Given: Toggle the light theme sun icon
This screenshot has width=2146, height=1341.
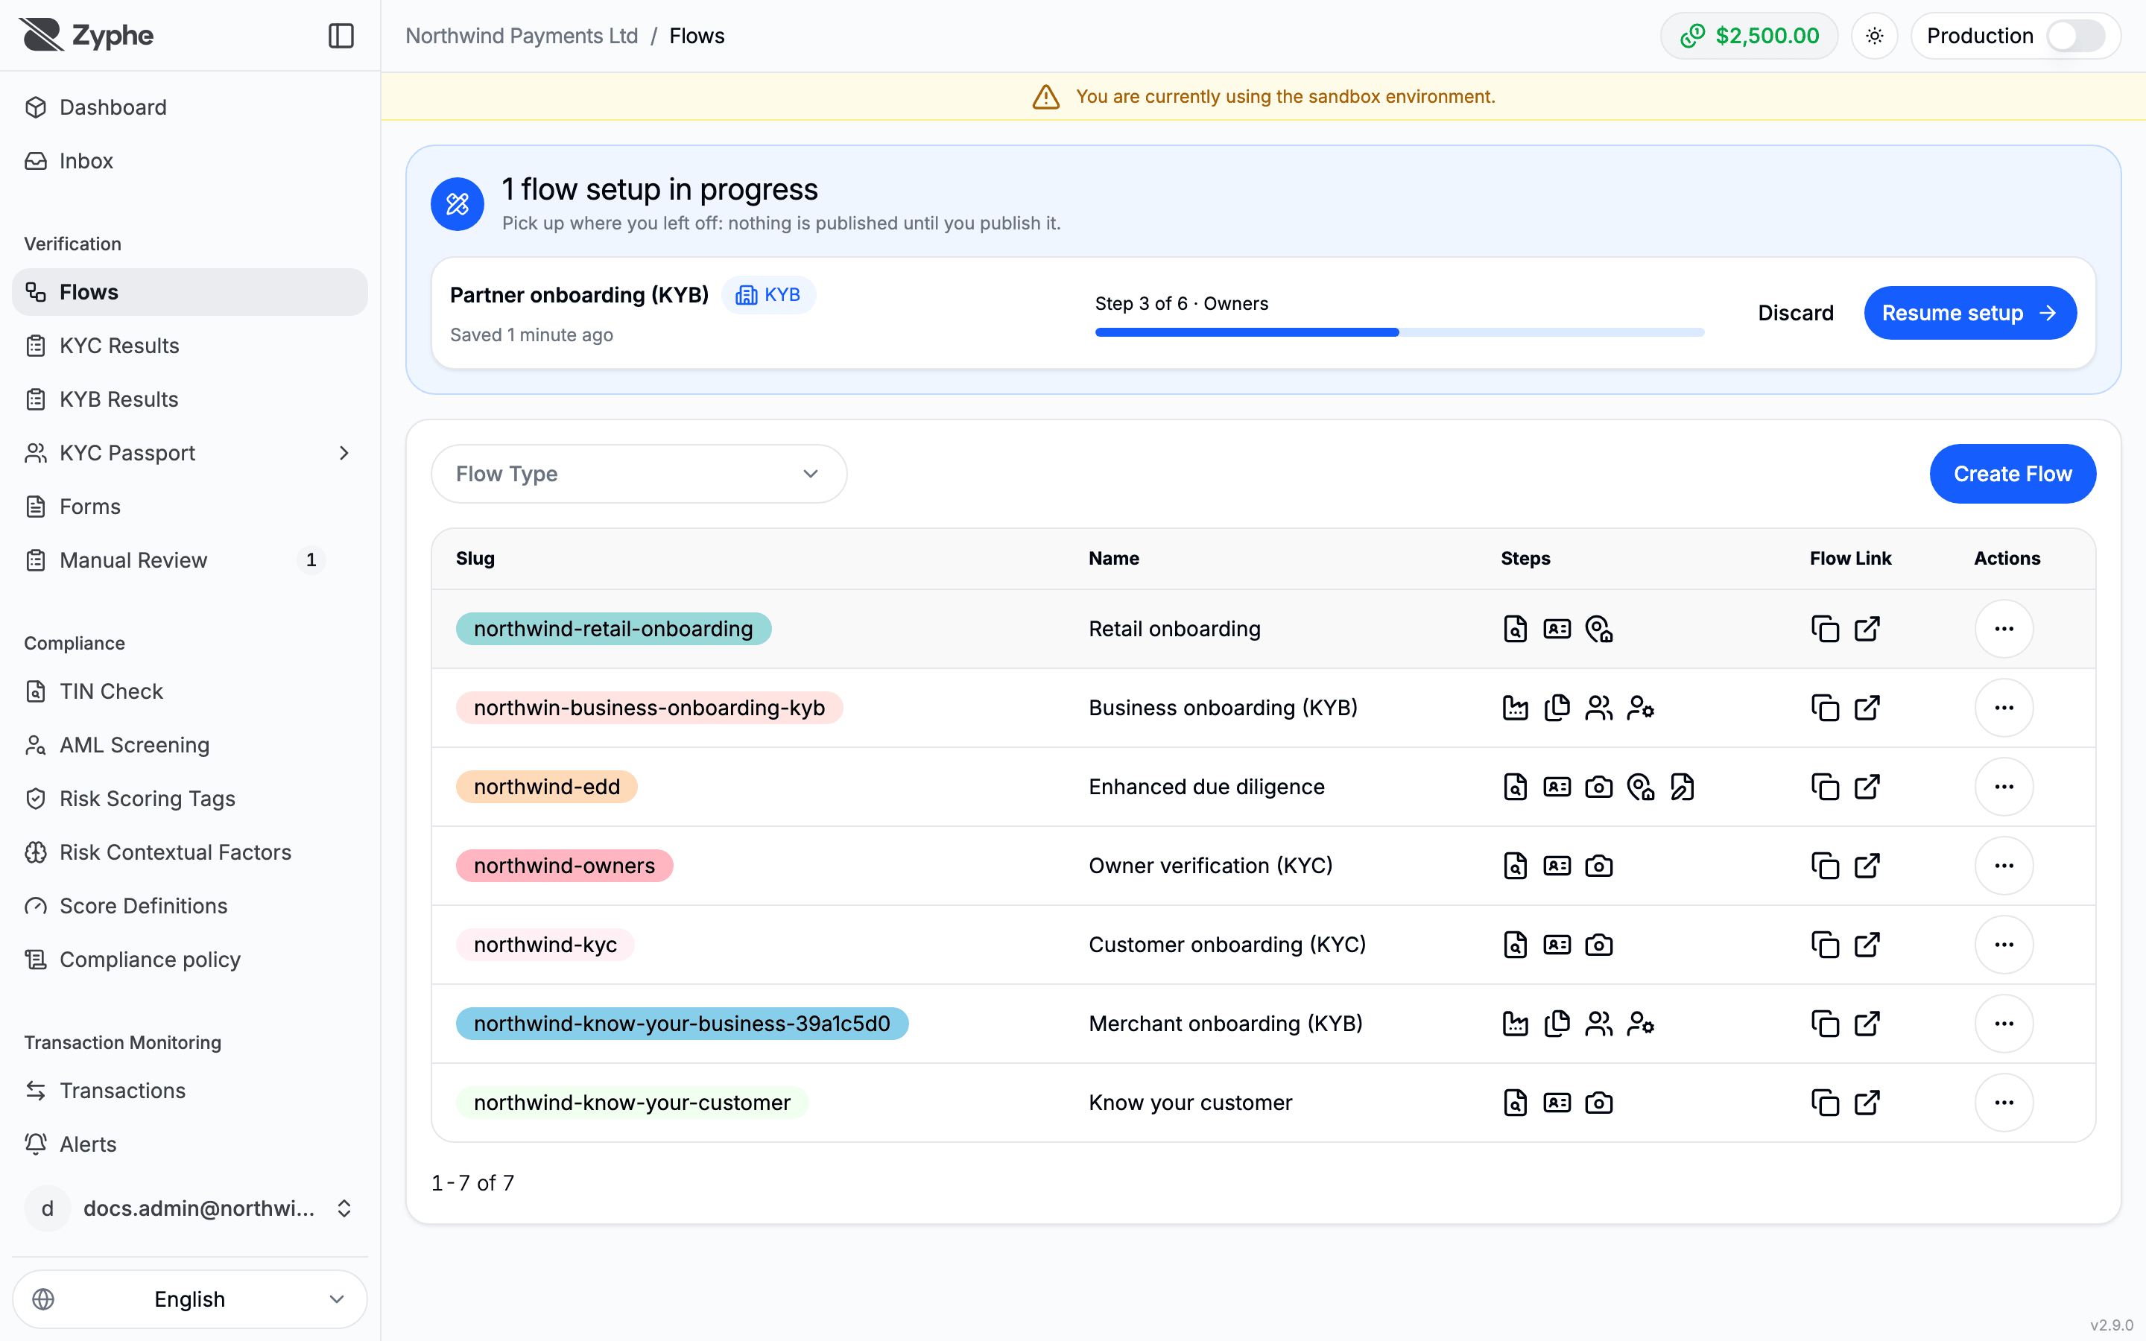Looking at the screenshot, I should [x=1874, y=36].
